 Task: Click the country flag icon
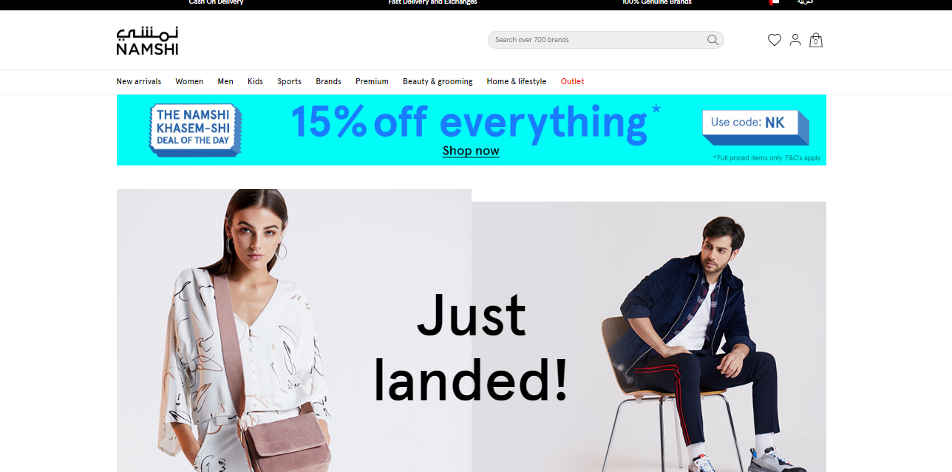click(x=774, y=2)
